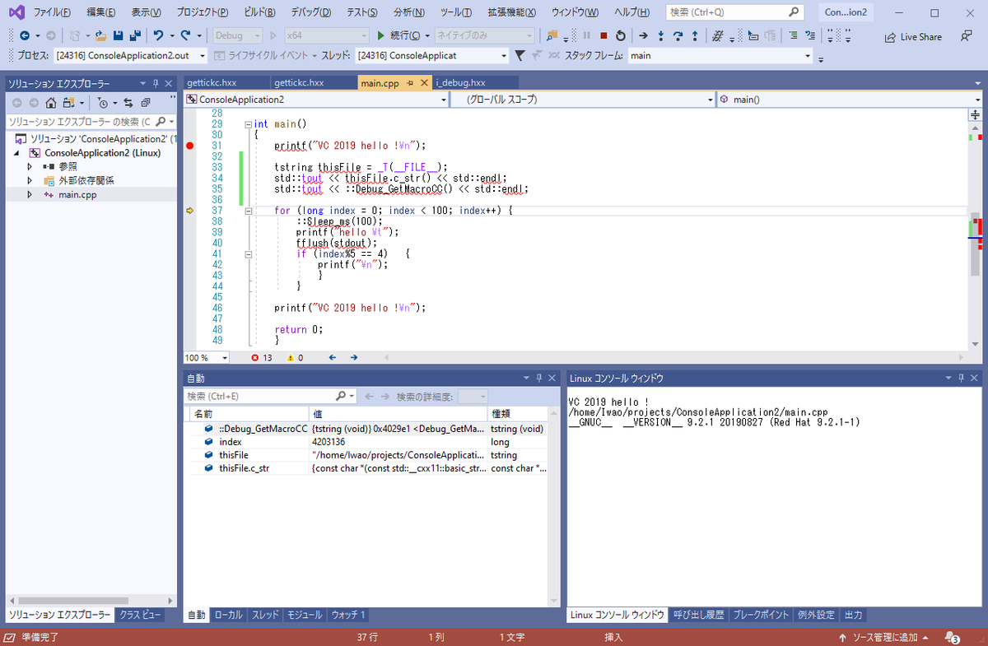Open the デバッグ(D) menu
Screen dimensions: 988x646
pyautogui.click(x=311, y=12)
